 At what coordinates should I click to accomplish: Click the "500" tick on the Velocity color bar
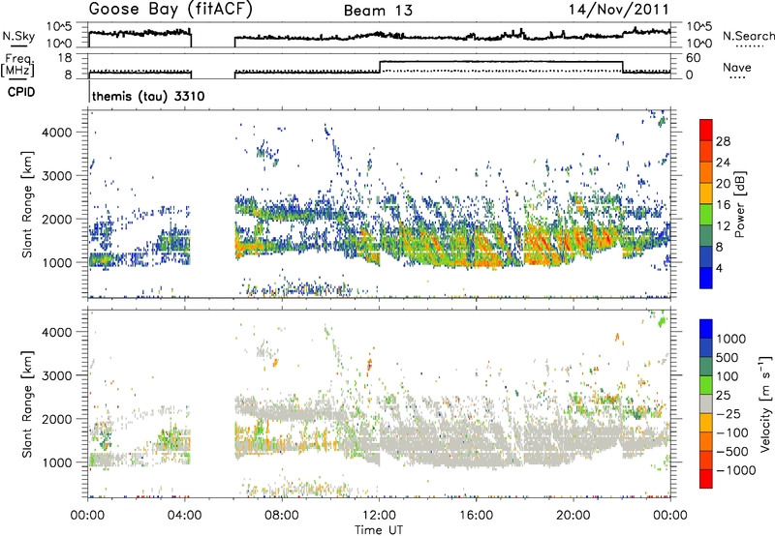[728, 357]
